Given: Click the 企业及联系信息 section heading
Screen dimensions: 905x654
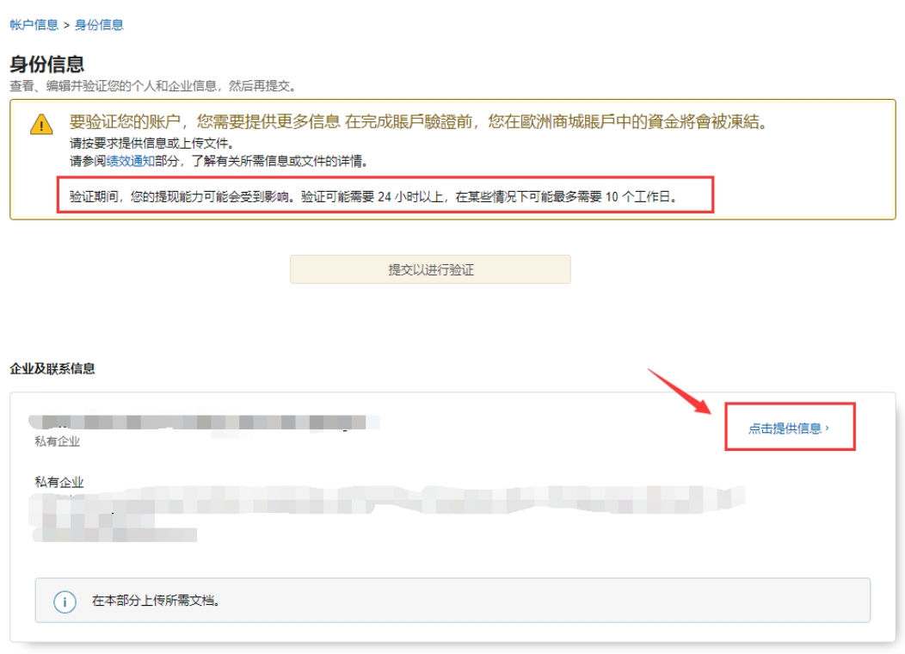Looking at the screenshot, I should 52,369.
